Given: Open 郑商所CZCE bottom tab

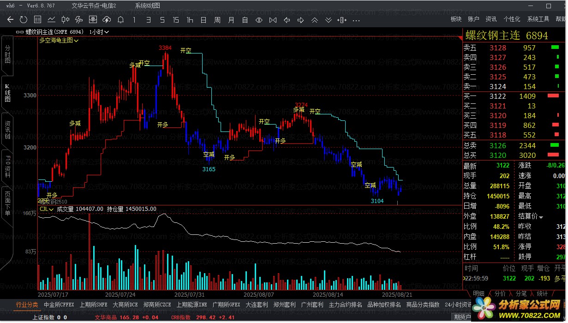Looking at the screenshot, I should click(157, 305).
